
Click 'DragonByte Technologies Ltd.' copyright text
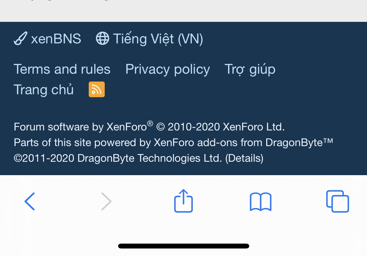coord(149,158)
